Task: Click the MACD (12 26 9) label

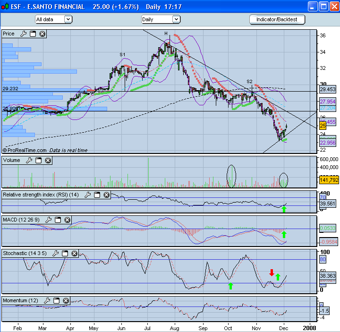Action: (21, 220)
